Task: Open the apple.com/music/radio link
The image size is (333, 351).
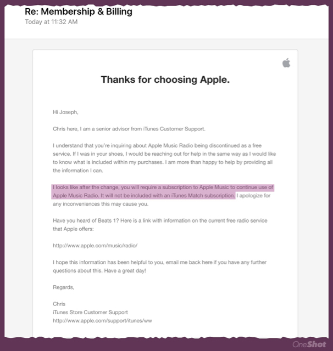Action: pyautogui.click(x=95, y=245)
